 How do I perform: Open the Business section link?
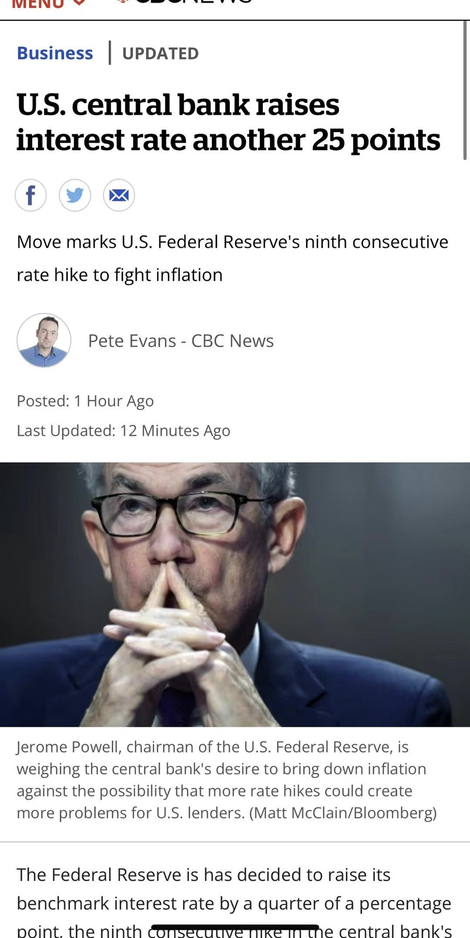[x=55, y=53]
